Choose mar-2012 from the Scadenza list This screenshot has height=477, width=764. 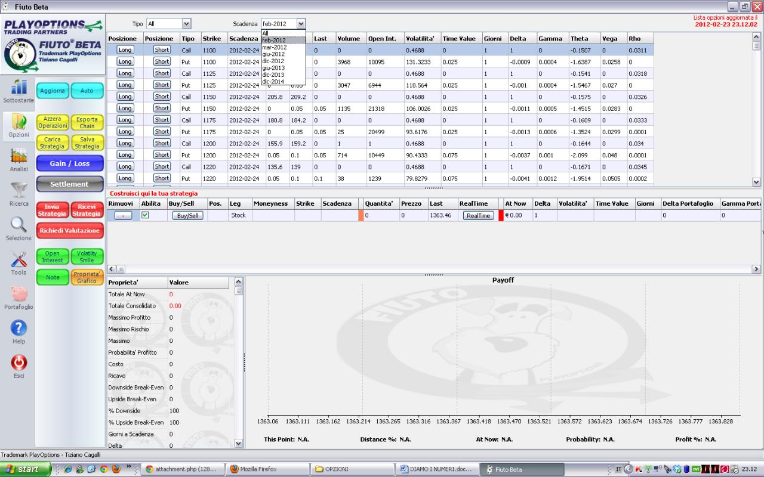[x=275, y=47]
